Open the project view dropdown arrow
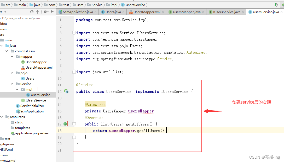This screenshot has width=284, height=162. [x=5, y=12]
